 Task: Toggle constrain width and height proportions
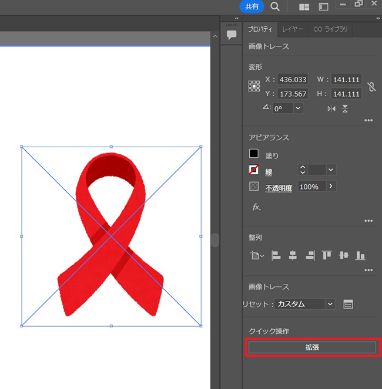click(371, 87)
